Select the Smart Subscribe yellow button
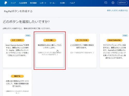 click(x=114, y=40)
